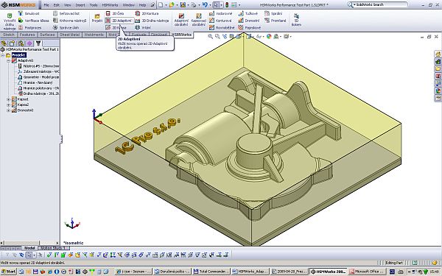The height and width of the screenshot is (276, 442).
Task: Expand the Drsnostní1 operation node
Action: click(8, 110)
